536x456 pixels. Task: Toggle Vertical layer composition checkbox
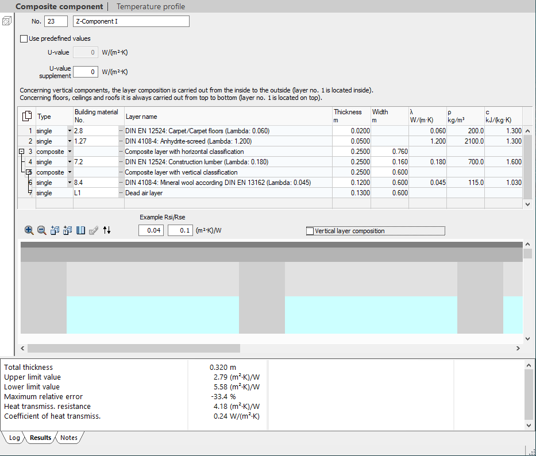click(310, 231)
